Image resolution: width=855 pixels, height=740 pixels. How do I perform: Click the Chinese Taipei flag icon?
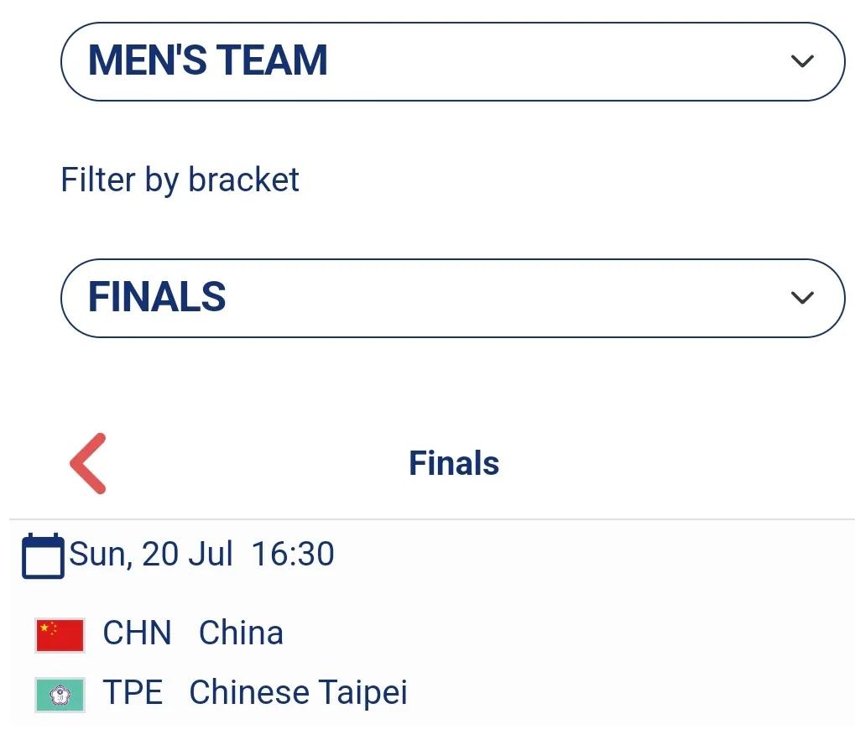tap(60, 695)
